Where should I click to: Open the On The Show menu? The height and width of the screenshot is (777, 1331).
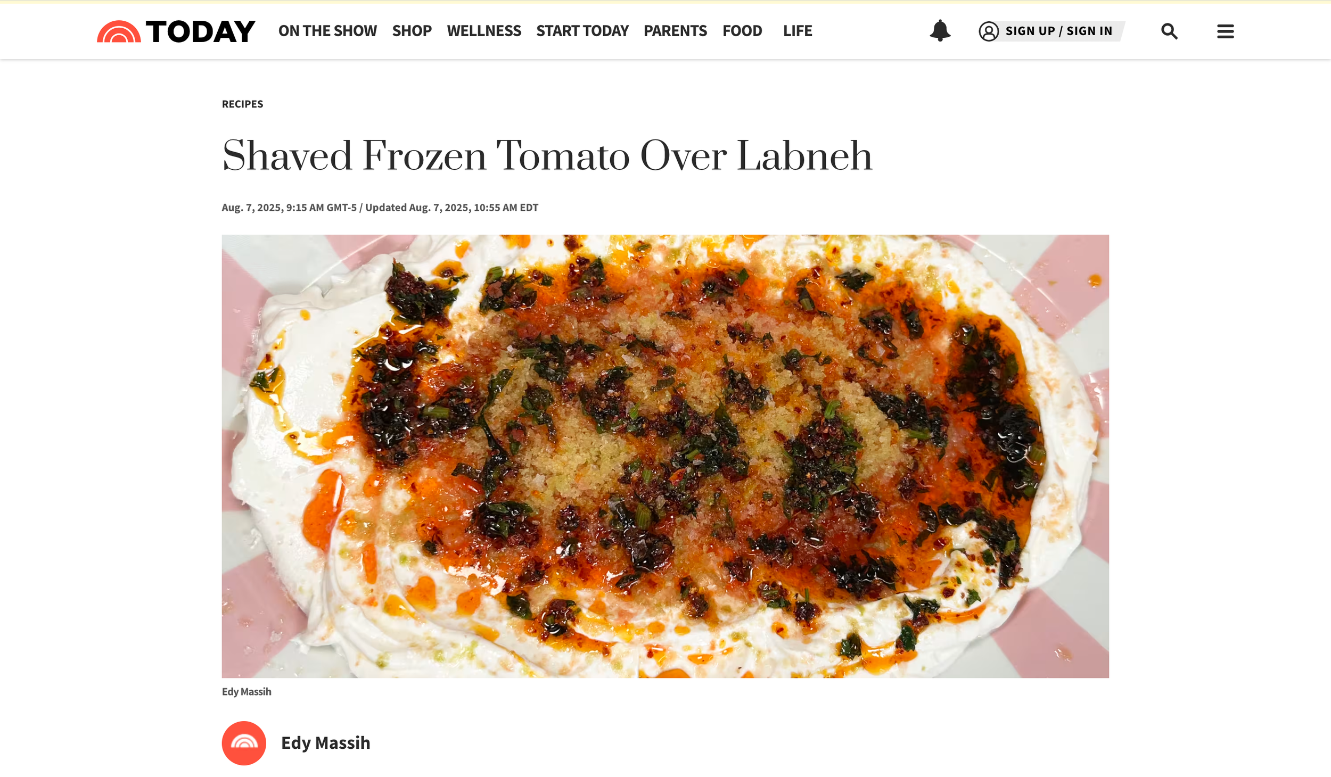click(327, 31)
